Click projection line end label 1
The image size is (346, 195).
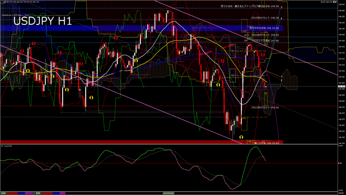coord(281,77)
